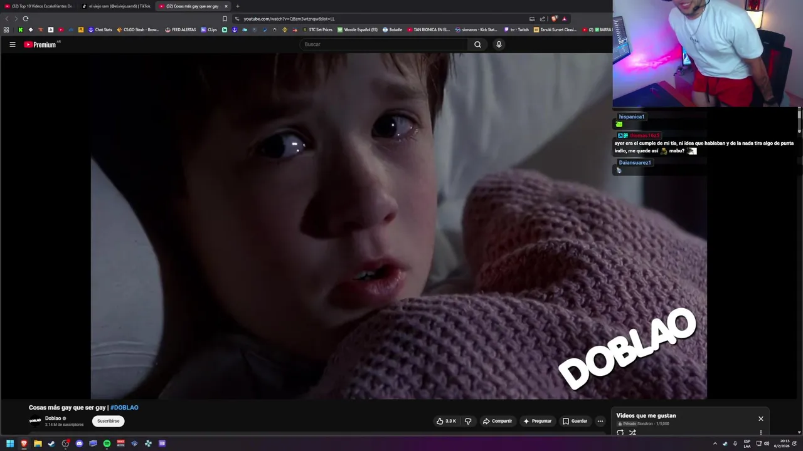803x451 pixels.
Task: Toggle playlist loop icon
Action: [620, 432]
